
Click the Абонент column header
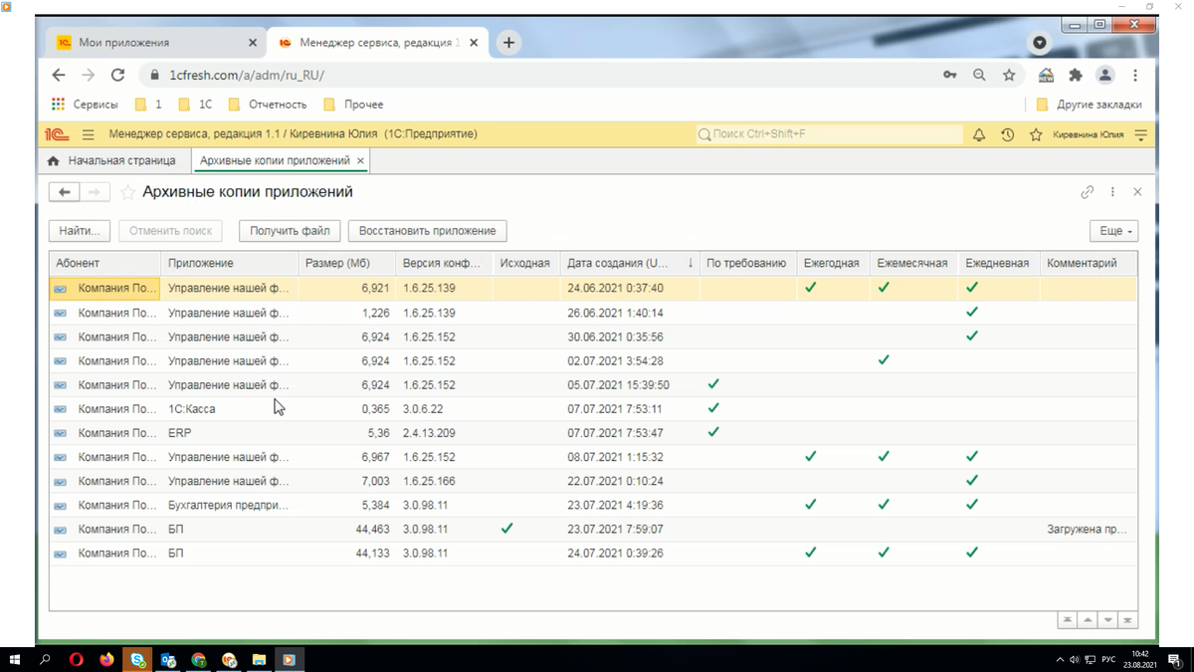[104, 264]
